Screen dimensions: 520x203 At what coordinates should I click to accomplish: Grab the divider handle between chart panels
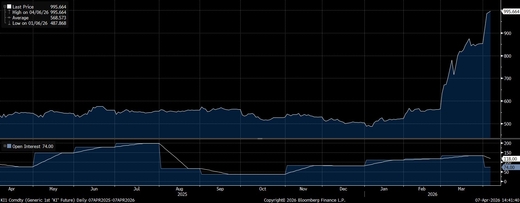(260, 139)
